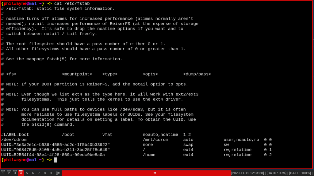Click the swap UUID starting with 3e3a2e1c
This screenshot has height=176, width=314.
(x=56, y=145)
